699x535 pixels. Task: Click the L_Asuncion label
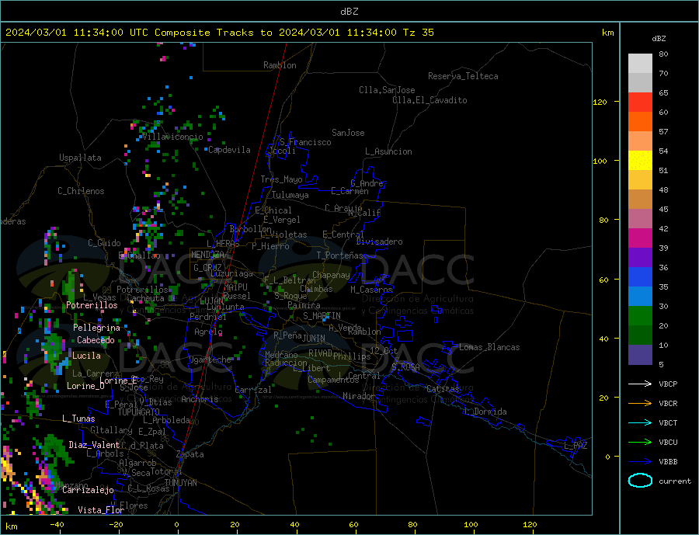pos(388,151)
